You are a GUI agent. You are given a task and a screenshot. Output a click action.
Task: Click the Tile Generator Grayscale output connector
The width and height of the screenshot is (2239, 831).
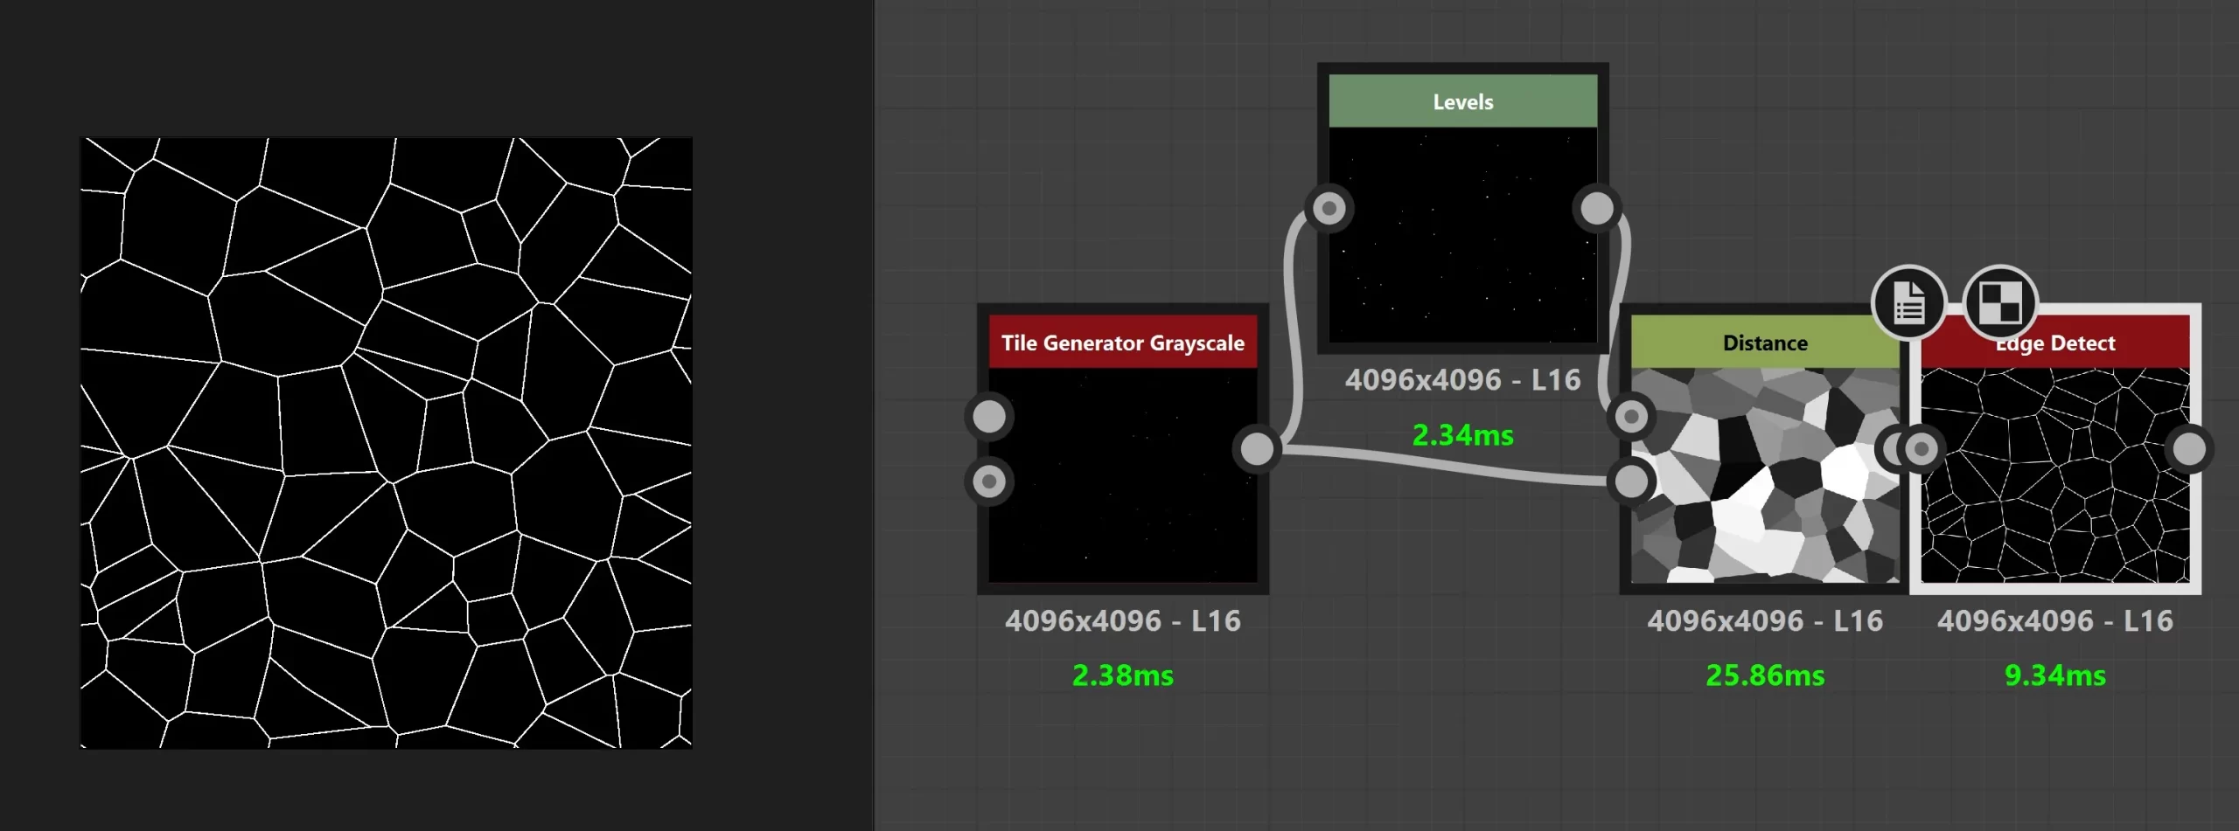tap(1257, 448)
